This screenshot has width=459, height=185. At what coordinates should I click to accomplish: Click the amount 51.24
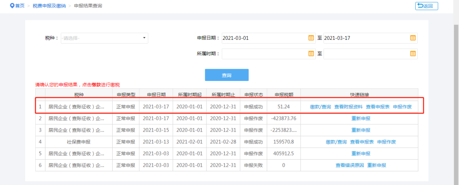[x=283, y=107]
